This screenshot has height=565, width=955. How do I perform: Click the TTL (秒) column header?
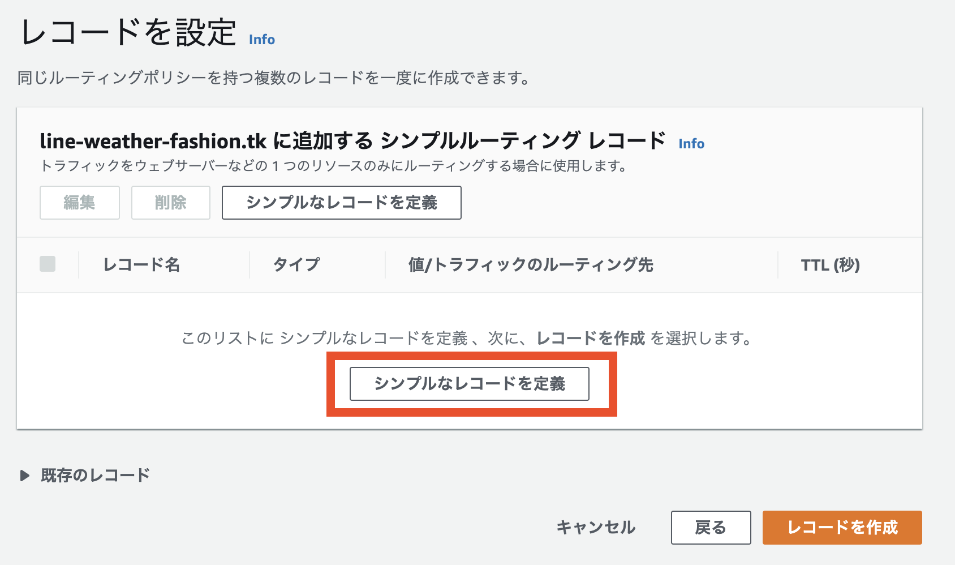point(829,264)
